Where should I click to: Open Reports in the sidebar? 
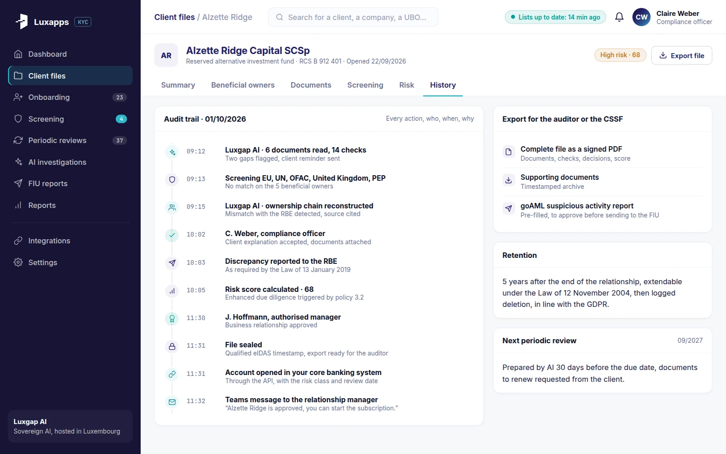click(70, 205)
